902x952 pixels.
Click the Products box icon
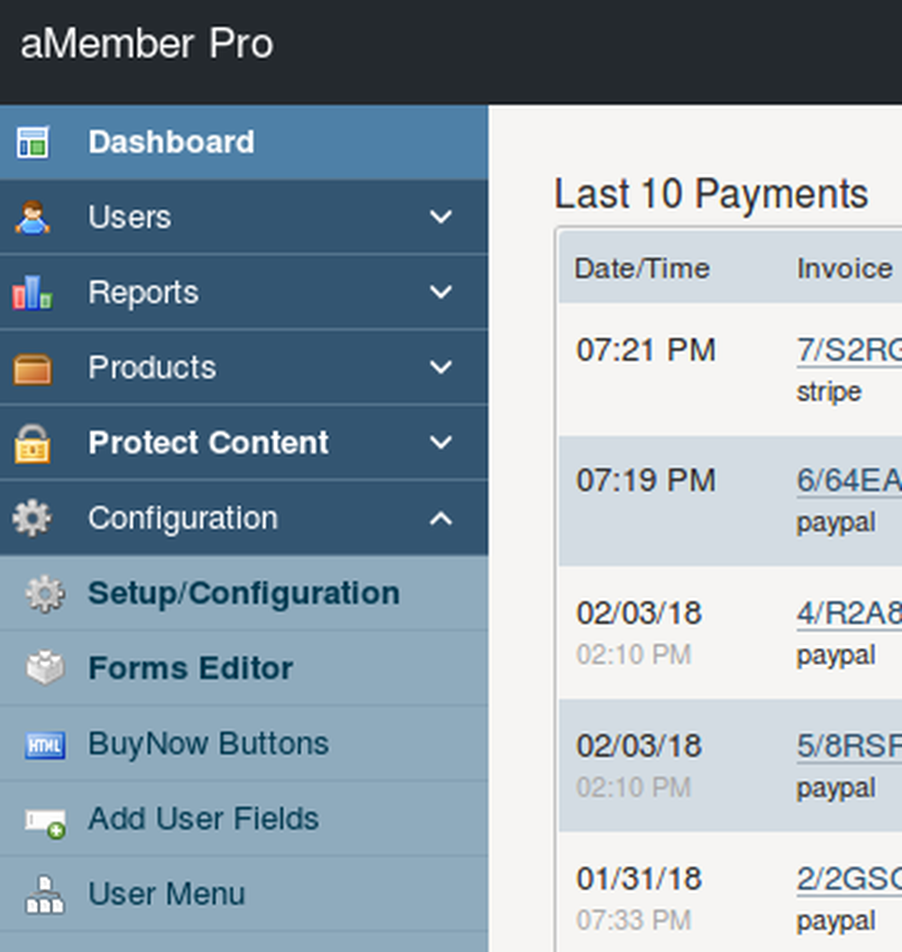coord(32,368)
